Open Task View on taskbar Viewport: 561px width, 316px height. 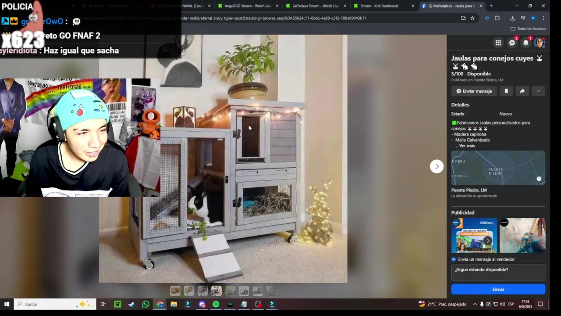click(103, 304)
